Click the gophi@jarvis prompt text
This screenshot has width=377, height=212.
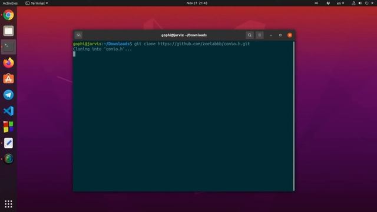(87, 44)
